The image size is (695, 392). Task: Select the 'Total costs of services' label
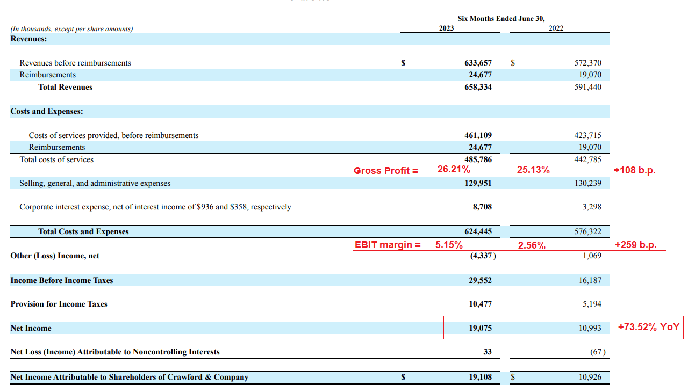pyautogui.click(x=56, y=159)
